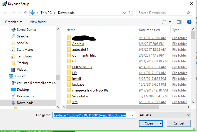
Task: Click navigation pane scroll down arrow
Action: click(x=58, y=107)
